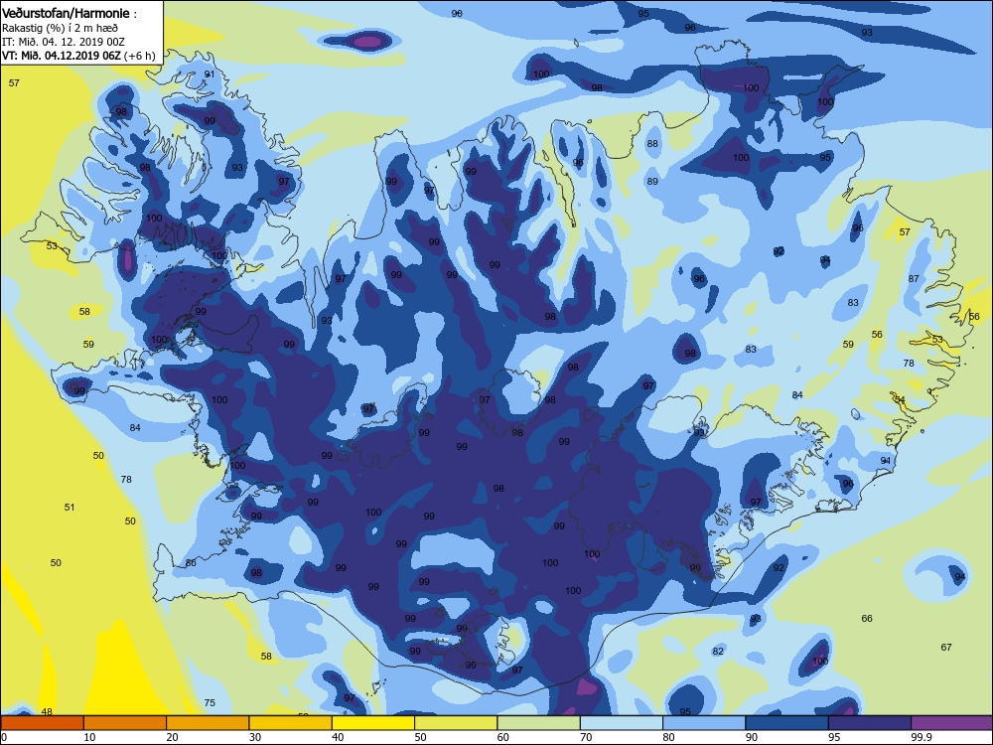
Task: Click the dark blue 90–95 legend swatch
Action: (x=787, y=723)
